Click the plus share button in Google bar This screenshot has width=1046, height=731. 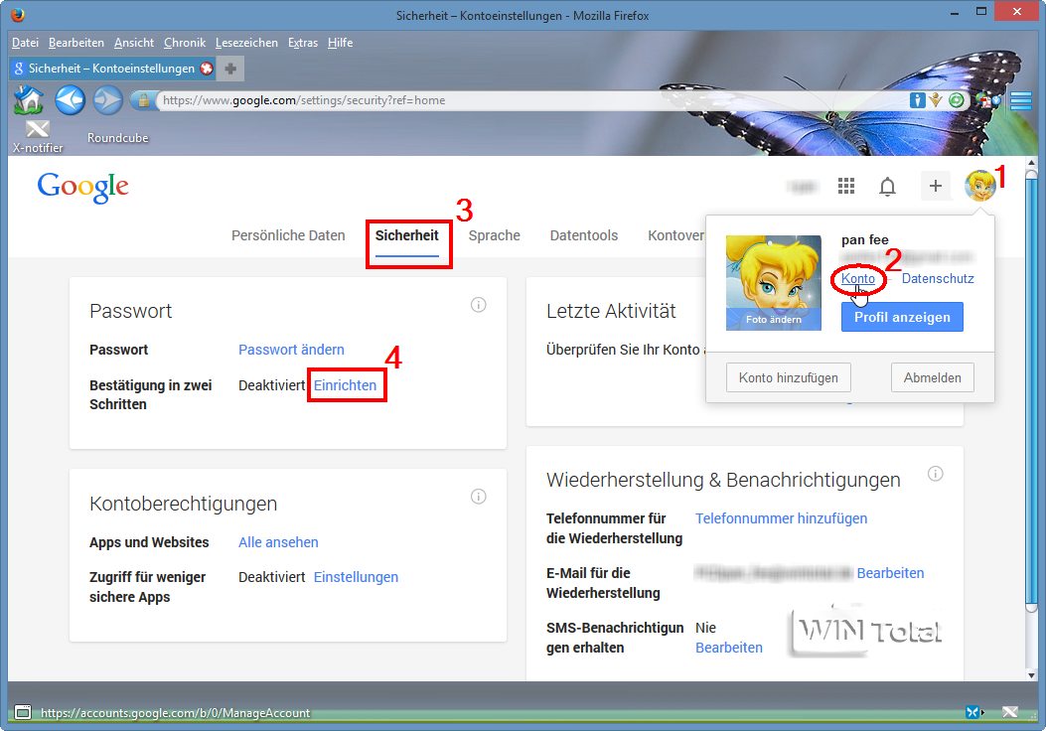(x=936, y=186)
